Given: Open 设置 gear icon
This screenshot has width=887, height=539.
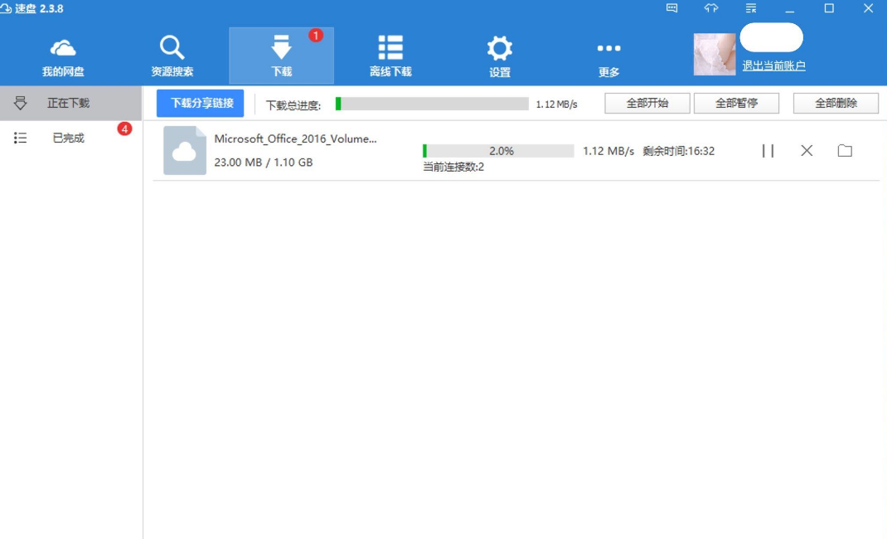Looking at the screenshot, I should click(500, 48).
